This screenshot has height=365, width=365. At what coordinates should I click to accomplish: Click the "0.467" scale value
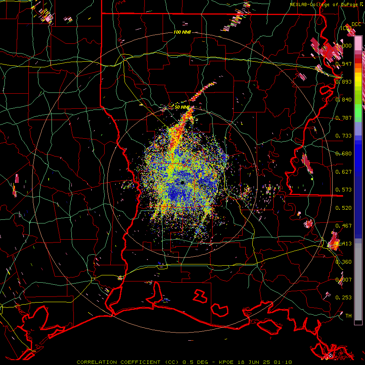coord(344,226)
